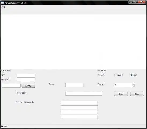The width and height of the screenshot is (147, 129).
Task: Decrease Timeout with the down arrow
Action: point(134,85)
